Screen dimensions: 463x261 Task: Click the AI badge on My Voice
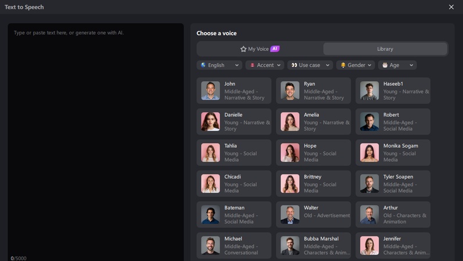click(275, 49)
